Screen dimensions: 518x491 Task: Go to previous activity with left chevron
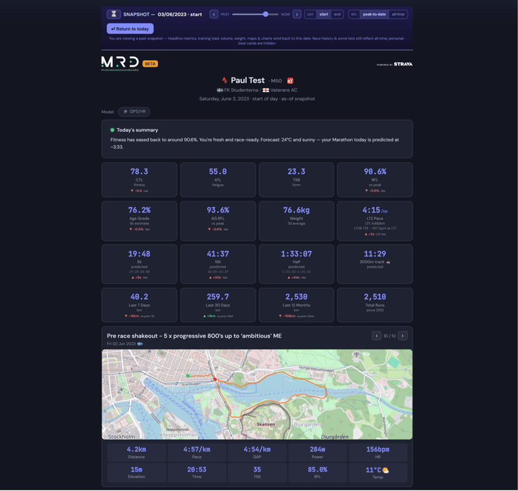(376, 336)
